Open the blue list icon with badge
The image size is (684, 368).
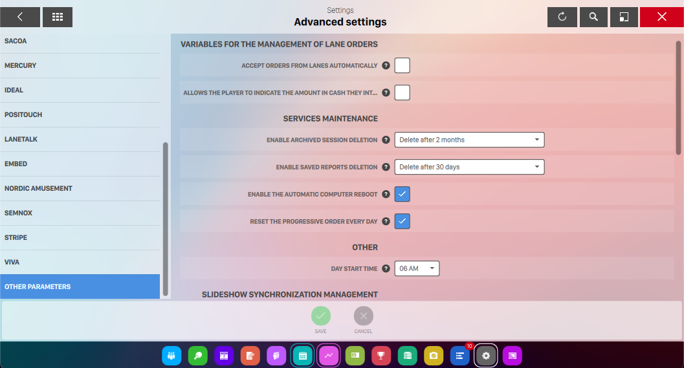[459, 356]
